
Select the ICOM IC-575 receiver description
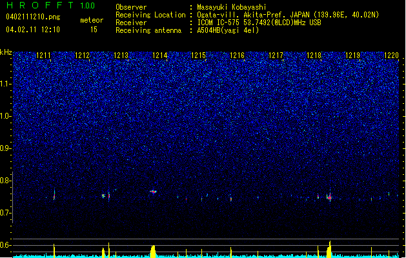point(259,23)
